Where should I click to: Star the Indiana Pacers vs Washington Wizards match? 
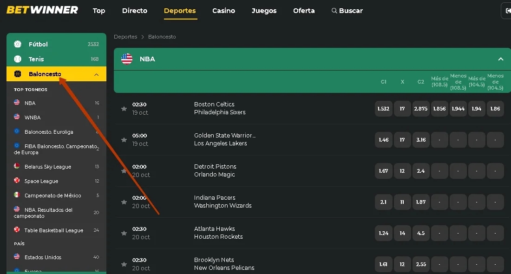(124, 202)
